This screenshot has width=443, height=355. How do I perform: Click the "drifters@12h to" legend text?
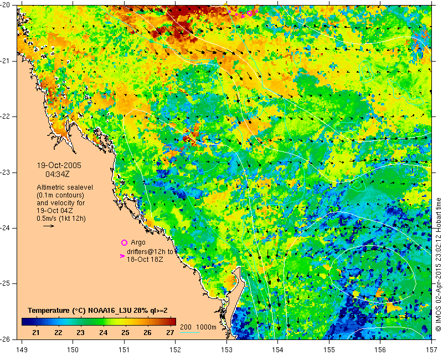150,252
